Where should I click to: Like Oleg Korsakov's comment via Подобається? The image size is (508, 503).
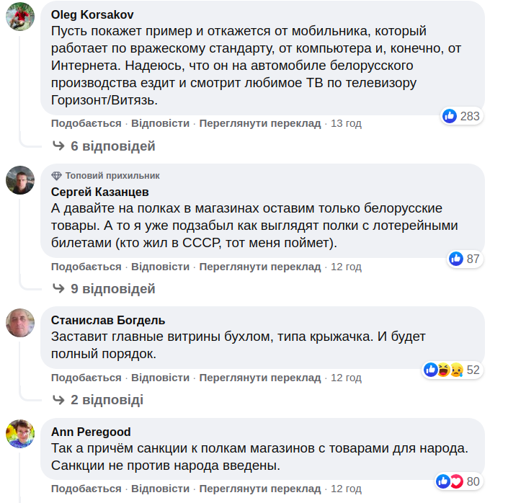click(x=86, y=123)
